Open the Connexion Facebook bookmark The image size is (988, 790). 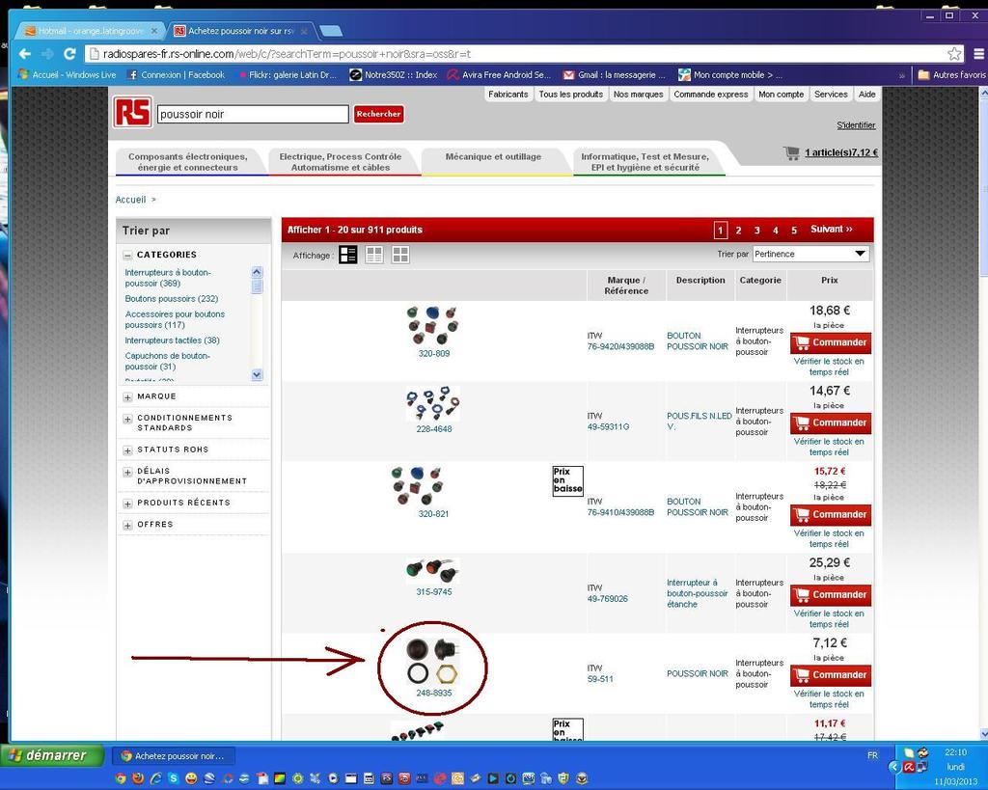coord(177,75)
